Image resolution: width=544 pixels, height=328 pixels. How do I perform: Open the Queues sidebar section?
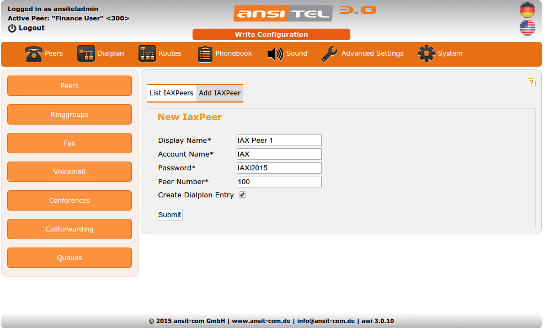69,257
